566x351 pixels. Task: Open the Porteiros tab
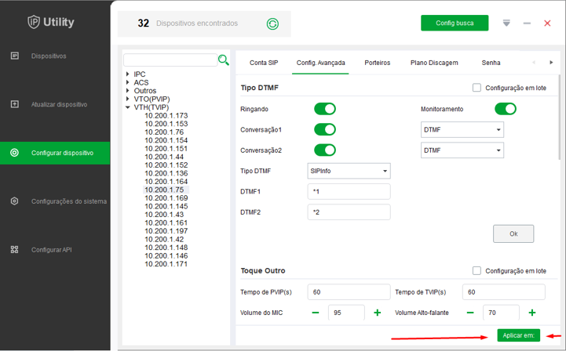click(378, 63)
